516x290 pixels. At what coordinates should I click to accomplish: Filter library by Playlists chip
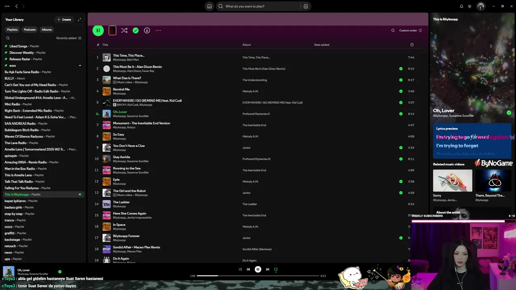(x=12, y=29)
